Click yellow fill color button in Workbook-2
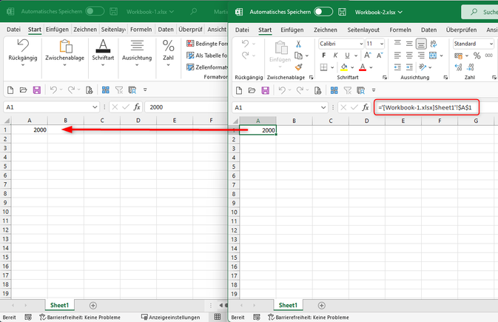The height and width of the screenshot is (322, 498). pyautogui.click(x=344, y=67)
